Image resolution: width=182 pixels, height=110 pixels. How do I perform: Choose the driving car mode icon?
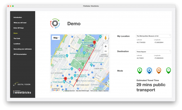click(x=159, y=71)
